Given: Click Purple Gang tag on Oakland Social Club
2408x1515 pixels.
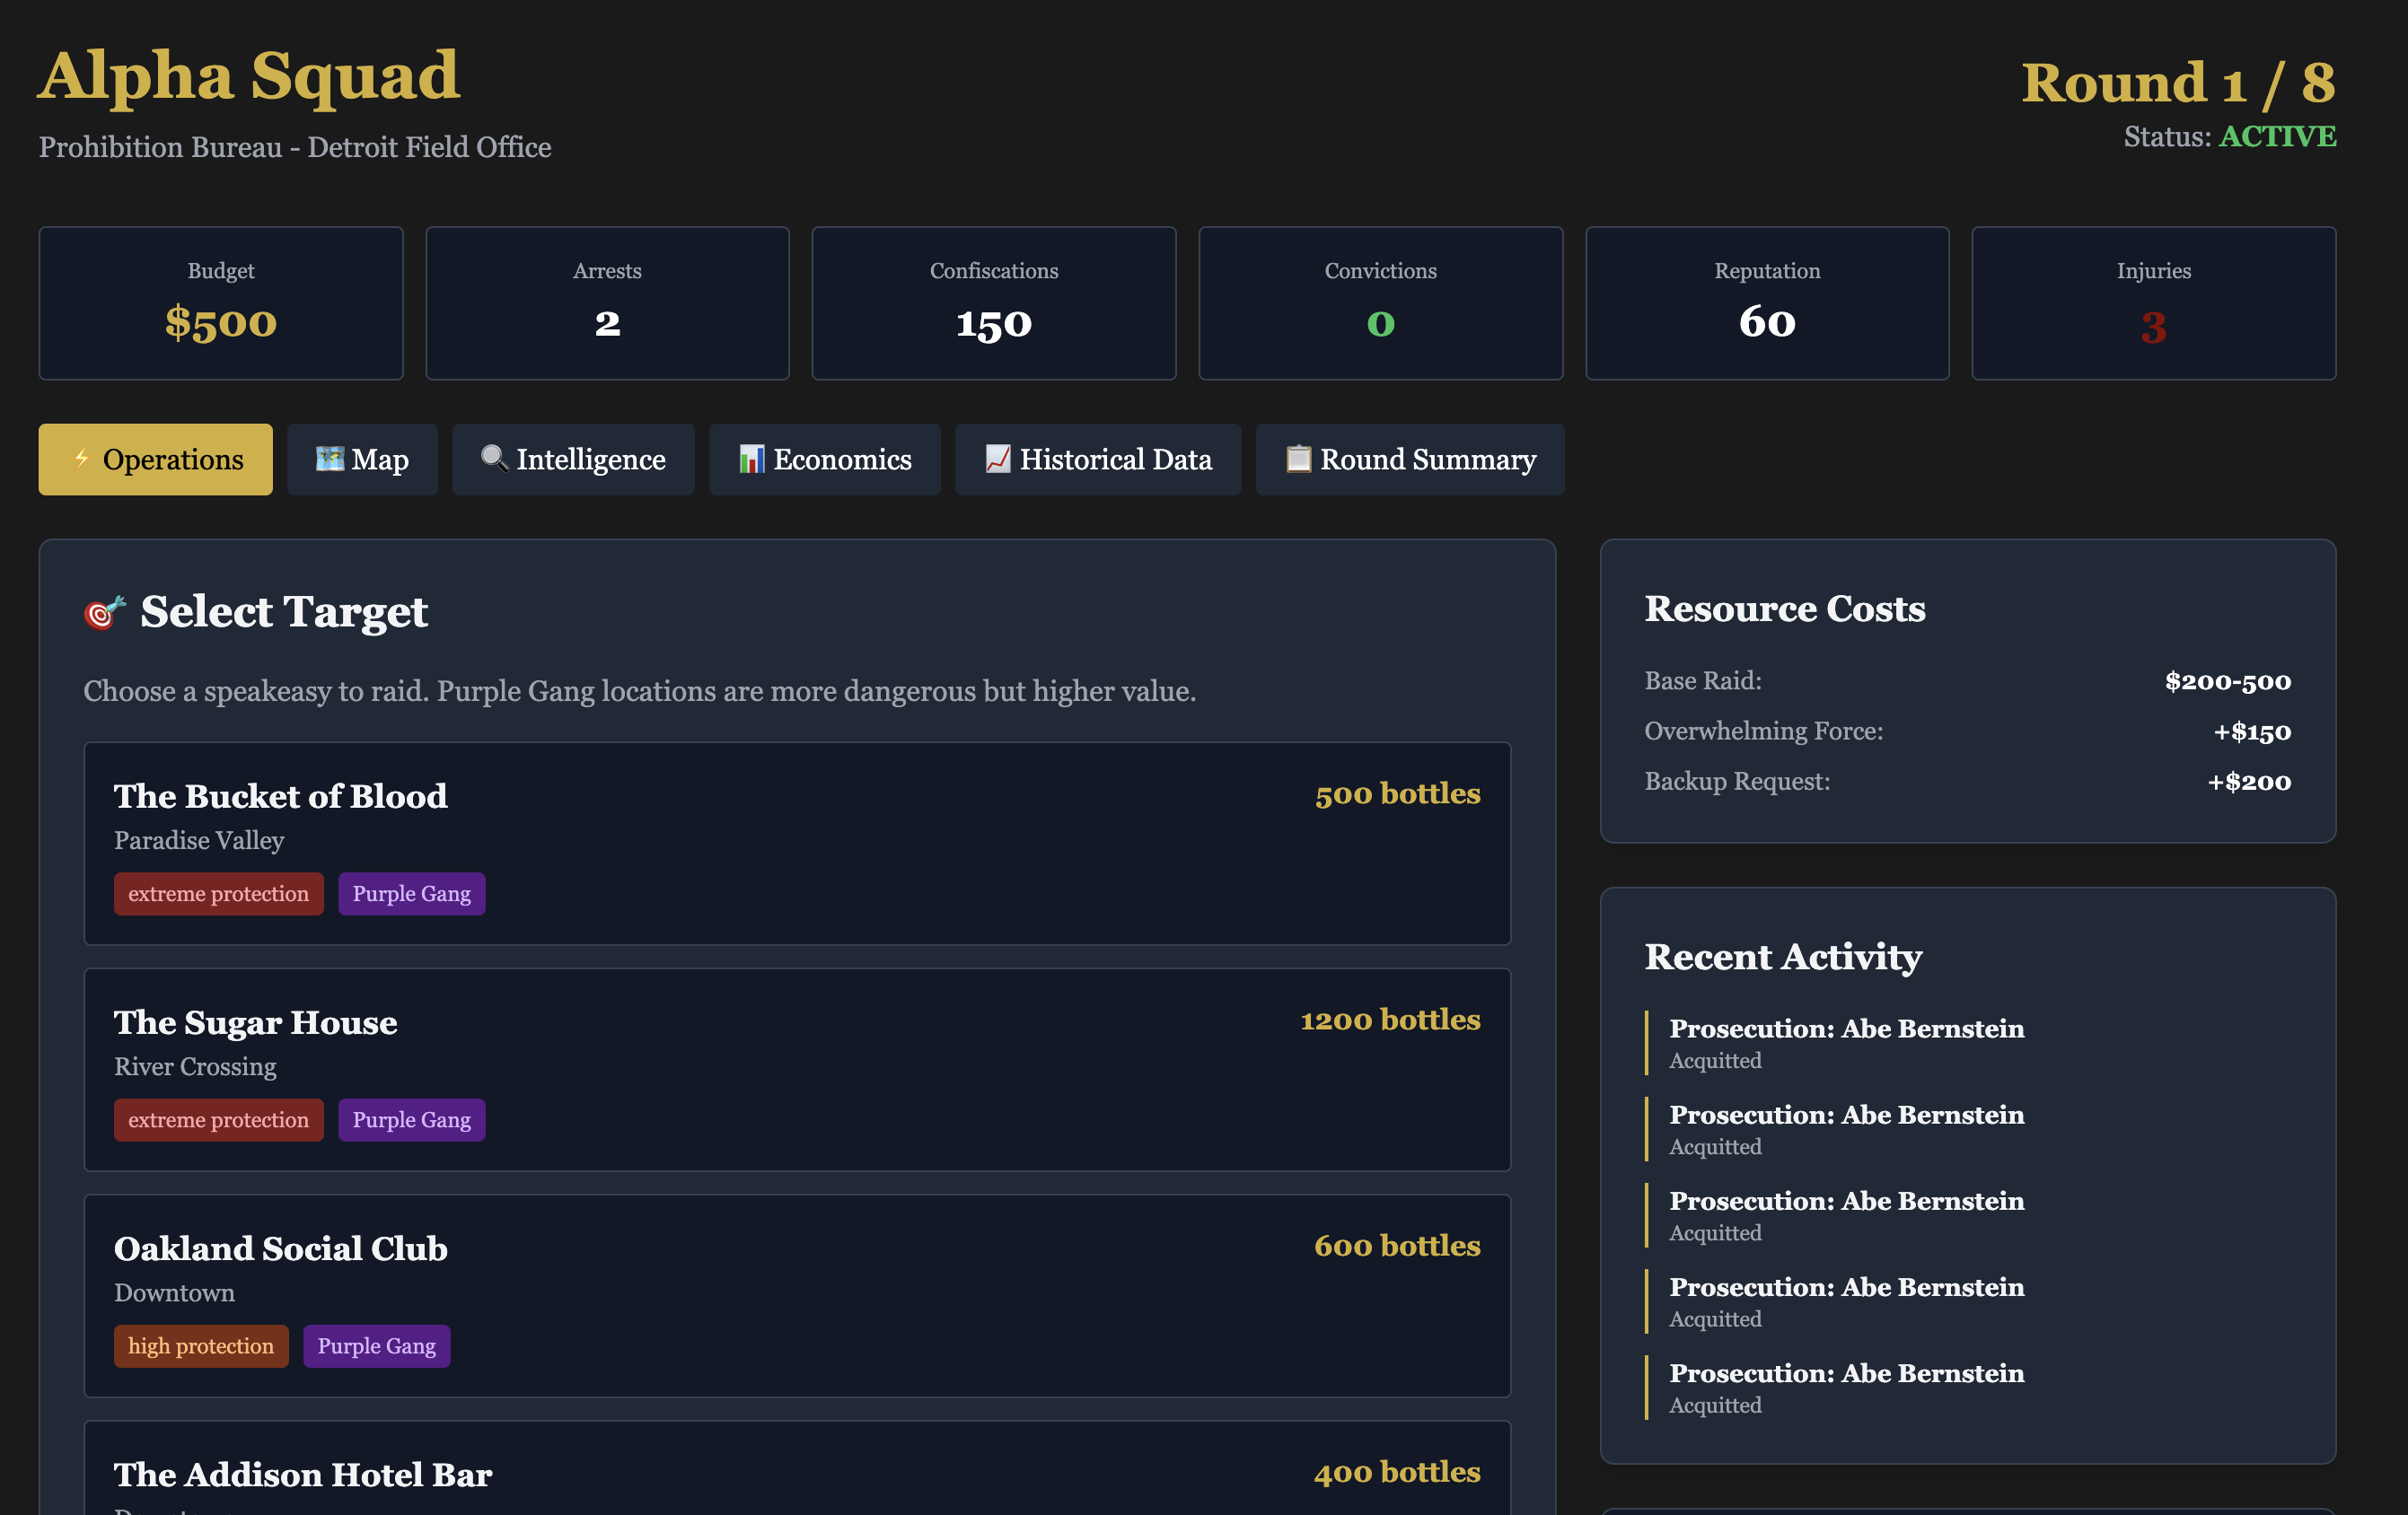Looking at the screenshot, I should coord(376,1345).
